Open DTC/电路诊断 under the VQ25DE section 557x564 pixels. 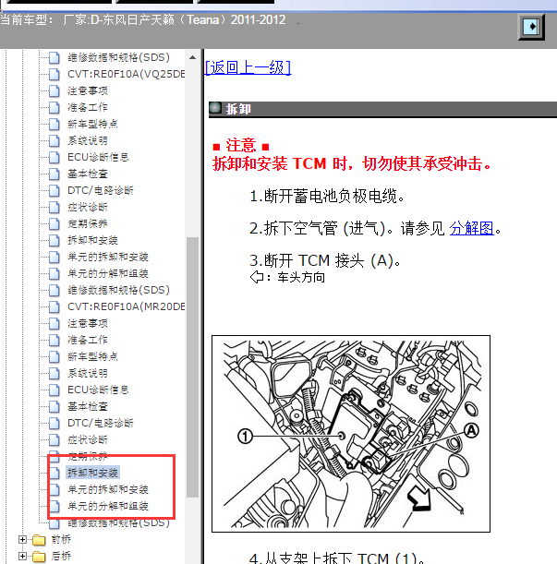point(101,190)
